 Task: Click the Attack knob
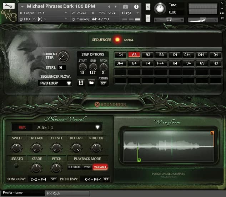coord(36,148)
